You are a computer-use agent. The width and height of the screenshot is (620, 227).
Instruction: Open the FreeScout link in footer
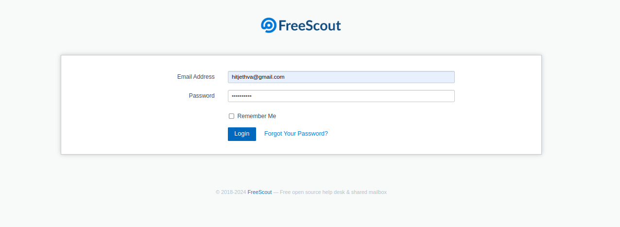pos(259,192)
